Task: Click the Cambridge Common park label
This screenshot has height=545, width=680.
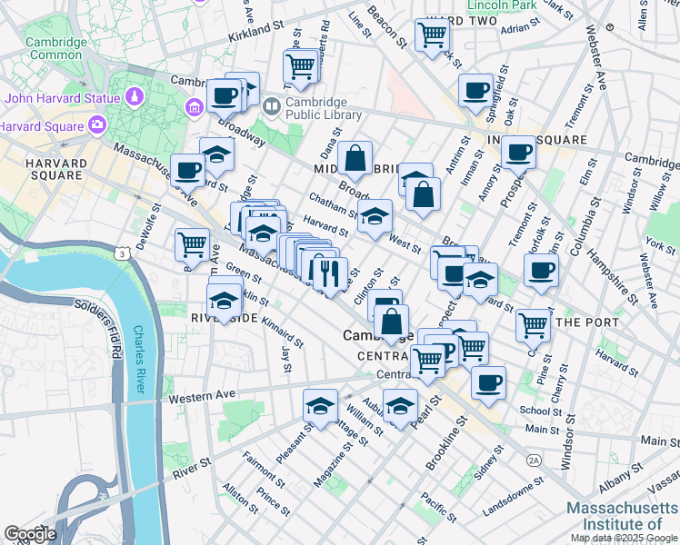Action: point(56,48)
